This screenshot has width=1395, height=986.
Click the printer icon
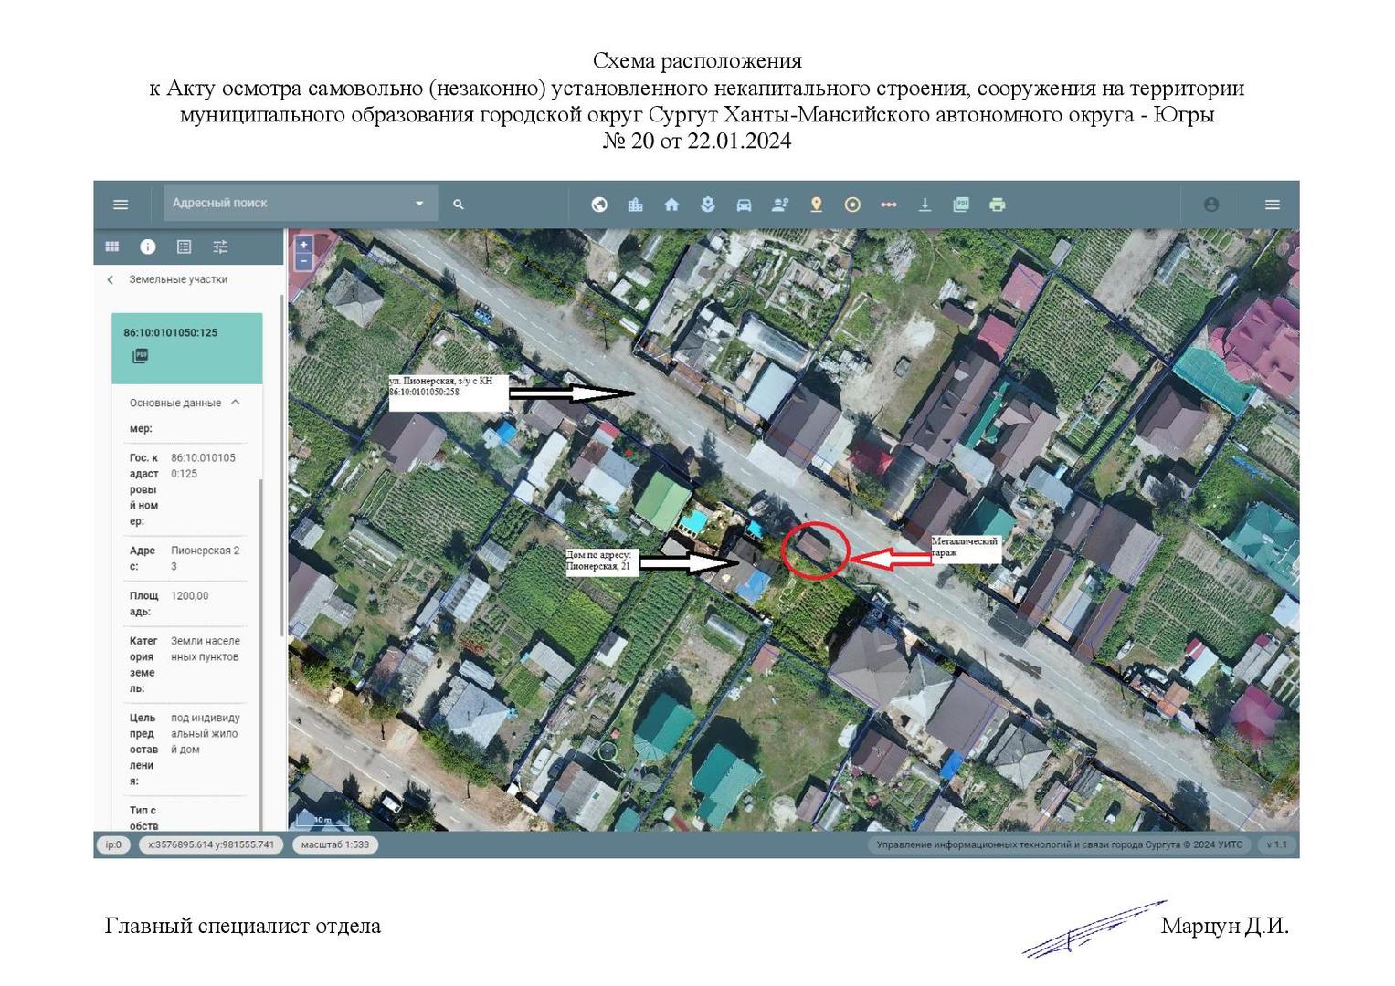tap(998, 205)
